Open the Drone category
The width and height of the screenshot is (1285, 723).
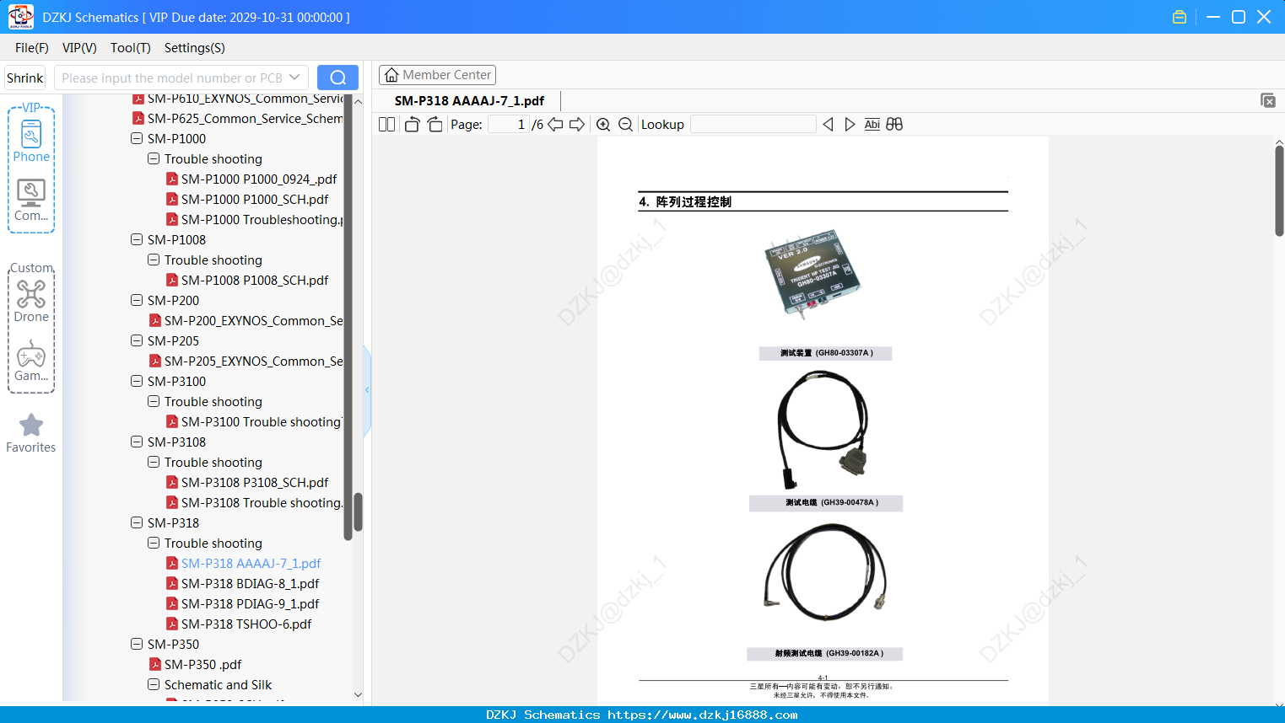click(x=31, y=301)
